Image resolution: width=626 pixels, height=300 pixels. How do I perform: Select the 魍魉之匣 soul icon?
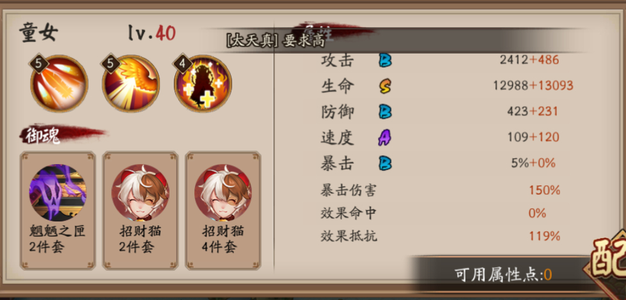[x=58, y=192]
